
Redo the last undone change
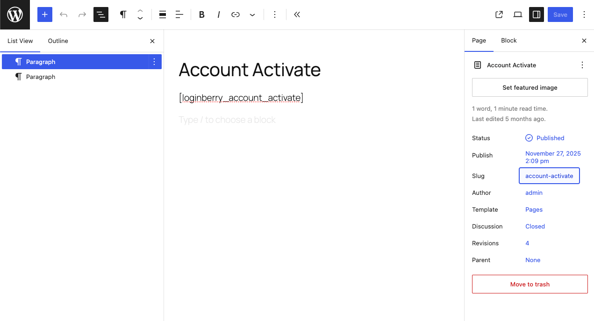pos(82,14)
